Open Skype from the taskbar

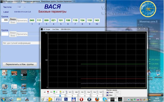(105, 99)
